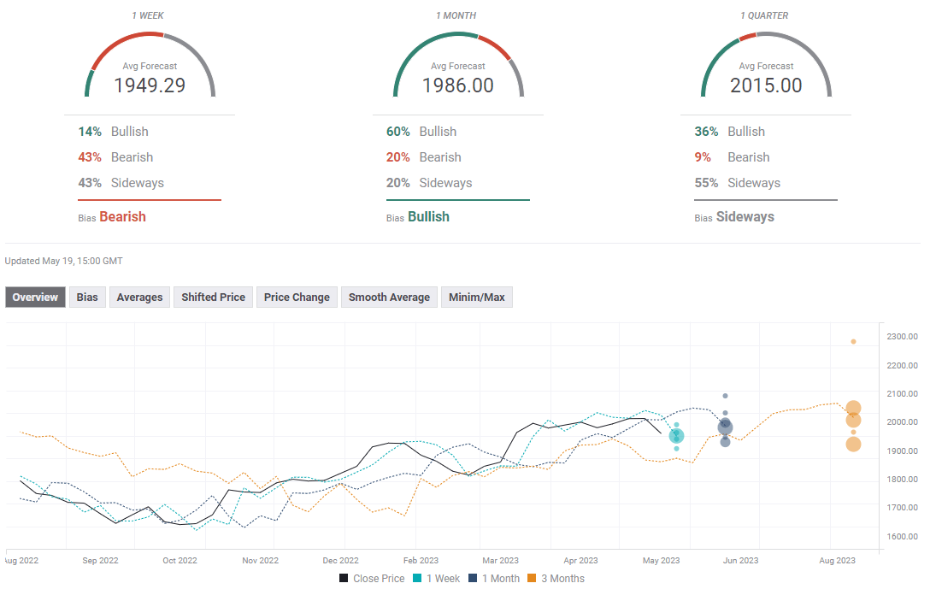936x595 pixels.
Task: Click the 1 Month forecast gauge
Action: (x=458, y=68)
